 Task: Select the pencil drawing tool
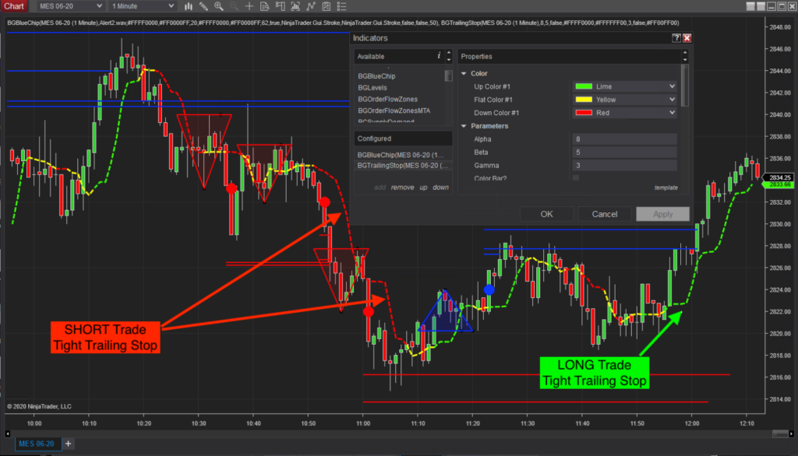pyautogui.click(x=203, y=5)
